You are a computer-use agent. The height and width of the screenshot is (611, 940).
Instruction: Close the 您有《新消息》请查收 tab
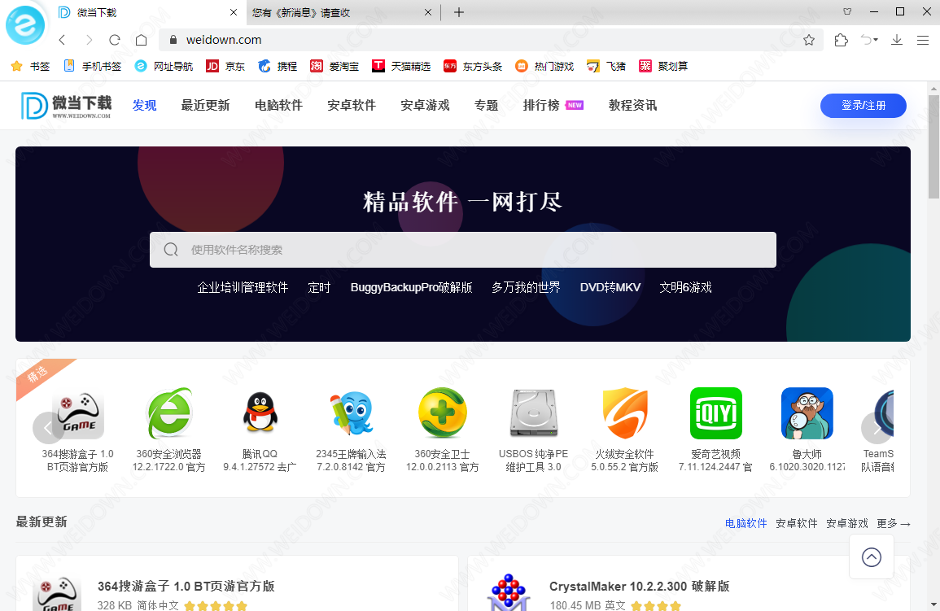(428, 12)
